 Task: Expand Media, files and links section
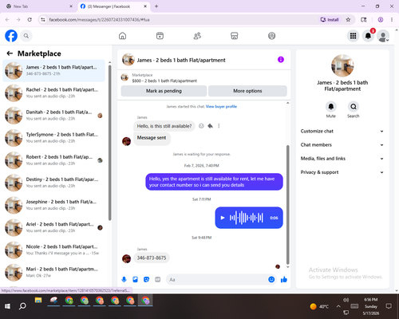342,159
